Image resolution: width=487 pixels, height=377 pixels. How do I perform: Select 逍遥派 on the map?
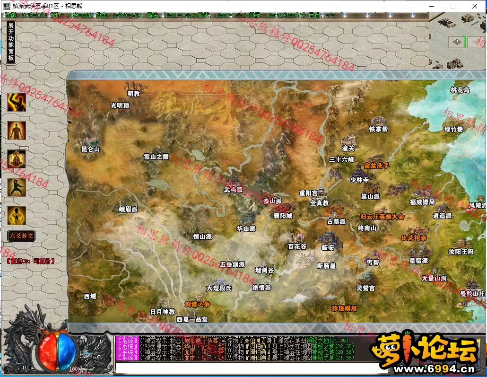(x=442, y=216)
